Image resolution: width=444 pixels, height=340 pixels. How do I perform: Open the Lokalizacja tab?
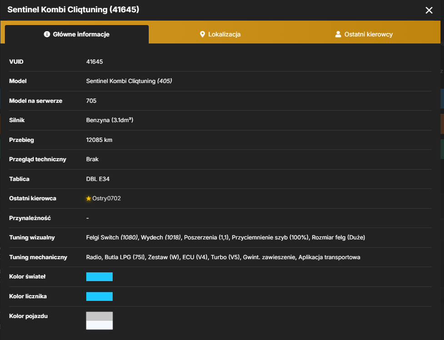point(220,34)
